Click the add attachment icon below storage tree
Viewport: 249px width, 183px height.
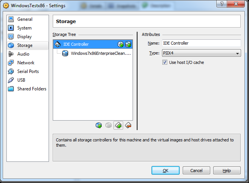click(x=99, y=125)
